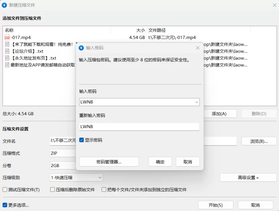Viewport: 279px width, 211px height.
Task: Enable 测试压缩文件(T) checkbox
Action: [x=5, y=189]
